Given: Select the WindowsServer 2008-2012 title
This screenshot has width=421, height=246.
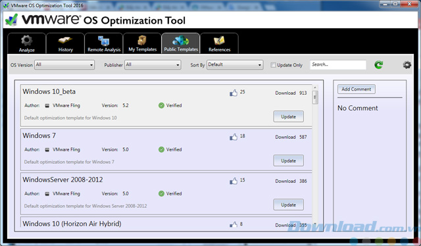Looking at the screenshot, I should click(63, 180).
